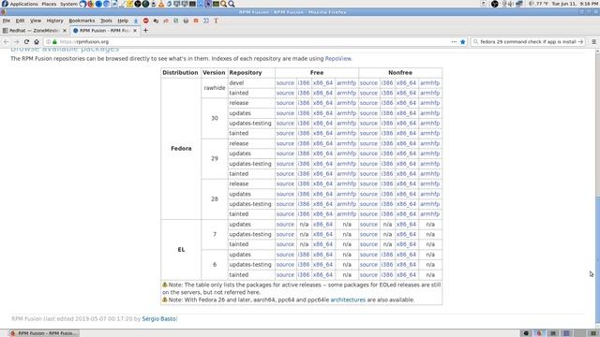
Task: Click the network icon in system tray
Action: tap(519, 4)
